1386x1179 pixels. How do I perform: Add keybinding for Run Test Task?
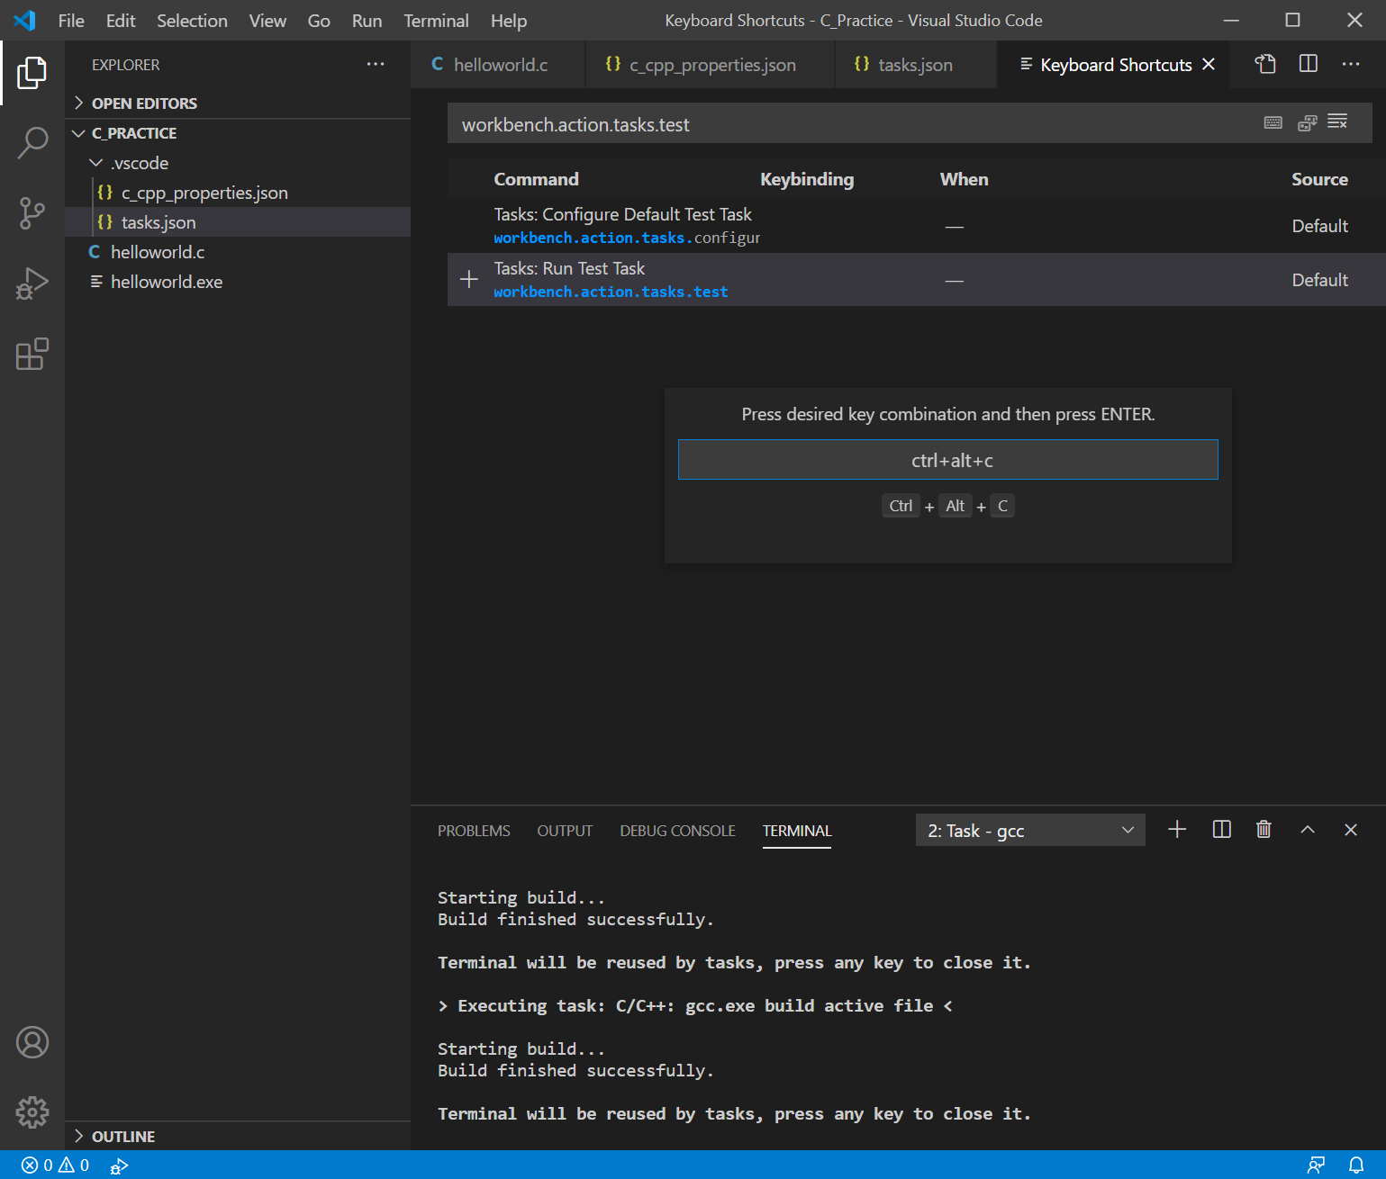(x=469, y=279)
